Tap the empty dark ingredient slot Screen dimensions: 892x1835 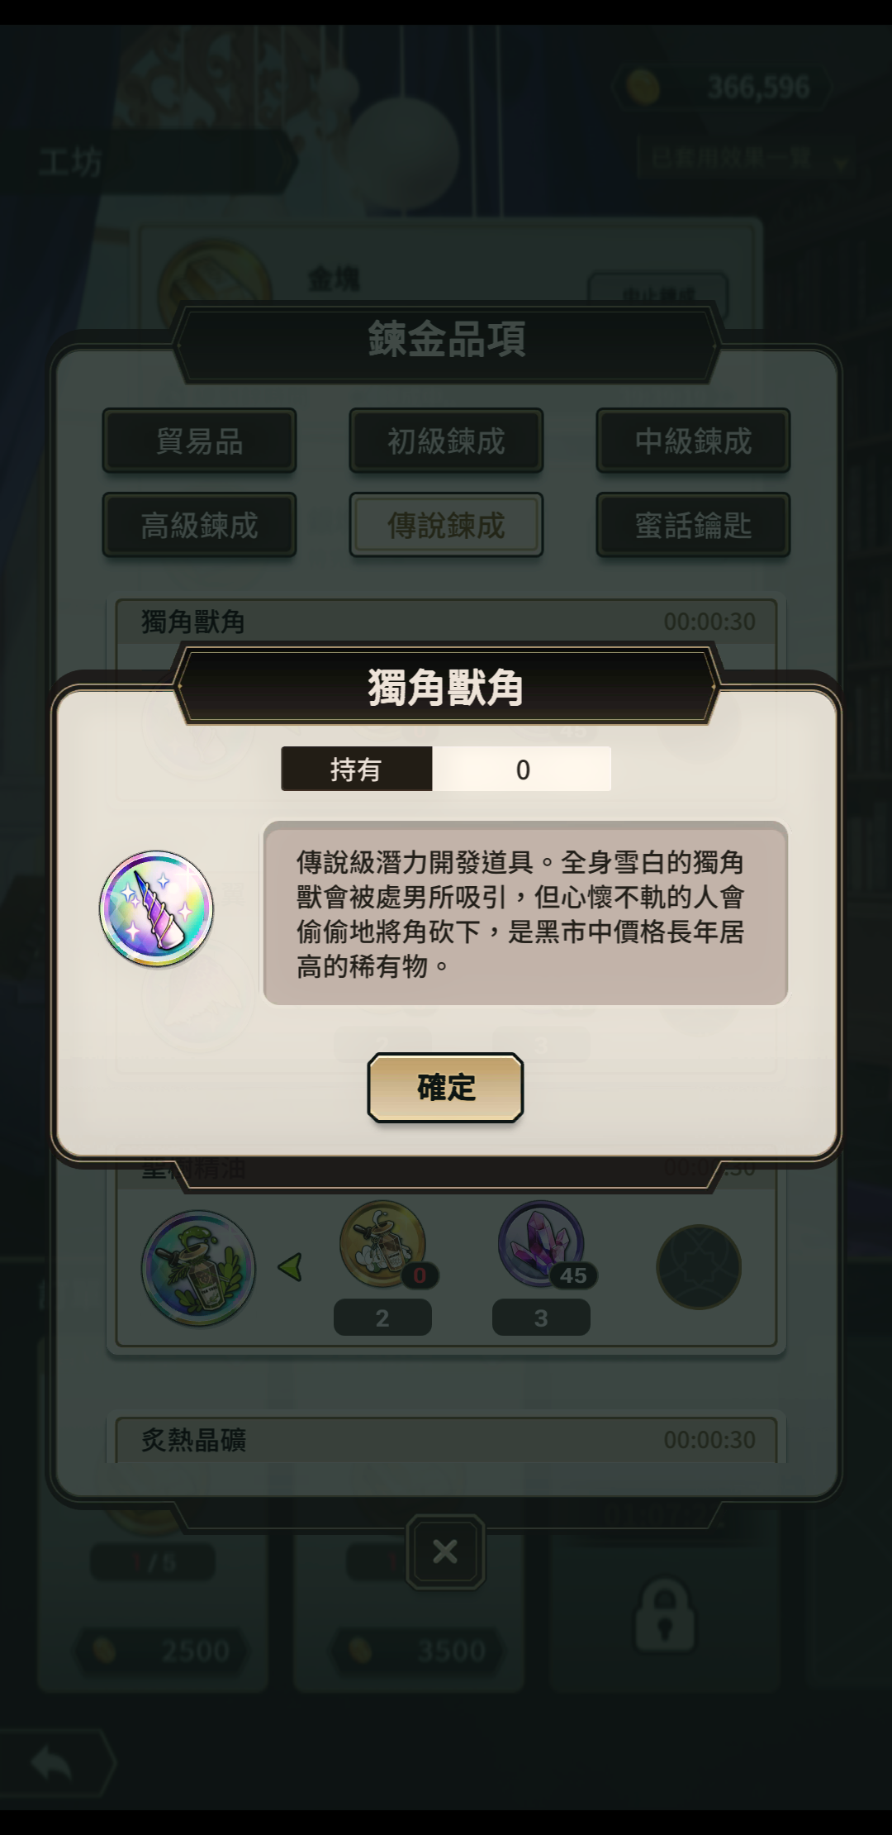(699, 1266)
